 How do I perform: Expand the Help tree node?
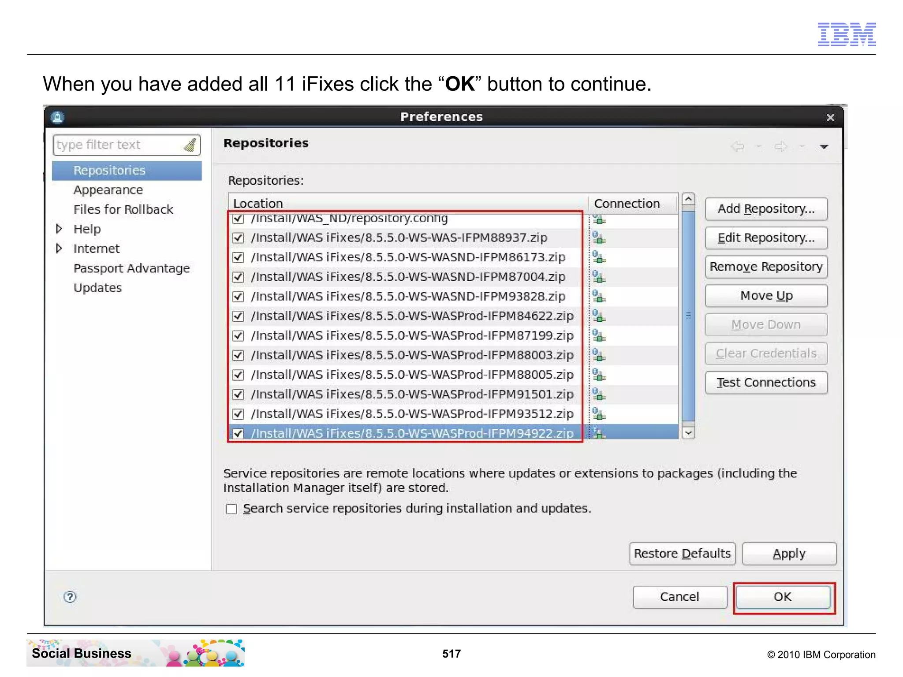[x=59, y=229]
